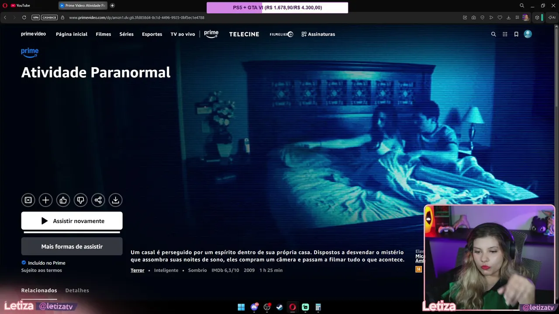Open a new browser tab with plus

[x=112, y=6]
